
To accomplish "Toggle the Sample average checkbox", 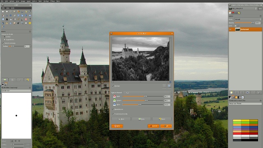I will 3,43.
